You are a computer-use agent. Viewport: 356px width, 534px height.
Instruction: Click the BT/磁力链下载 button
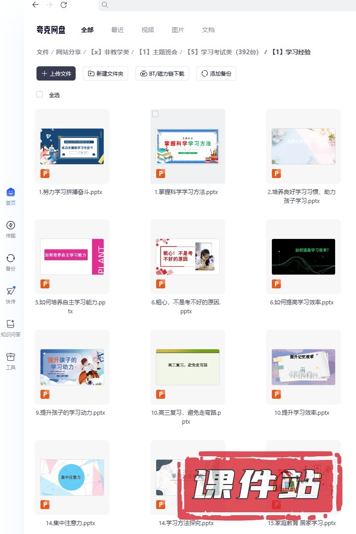[x=162, y=73]
